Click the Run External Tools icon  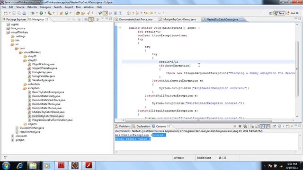(x=49, y=13)
